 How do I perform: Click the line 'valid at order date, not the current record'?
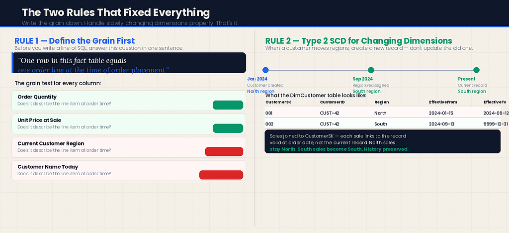[x=332, y=142]
